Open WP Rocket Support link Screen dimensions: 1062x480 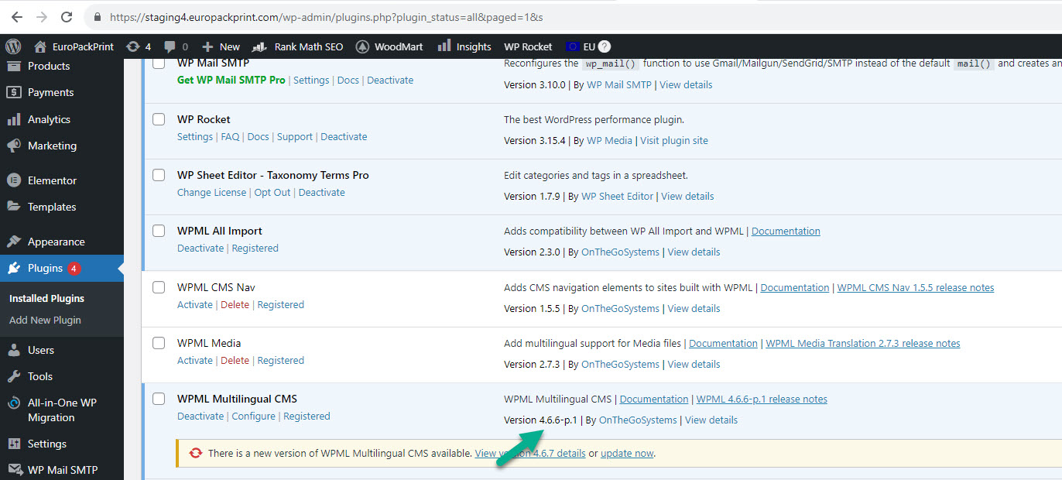click(x=295, y=136)
